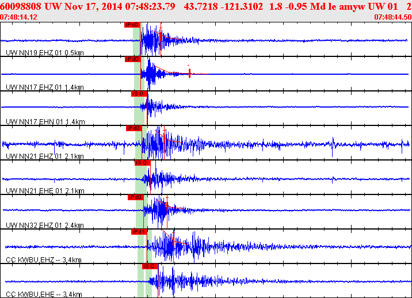Click the event ID 60098808 in header
Image resolution: width=412 pixels, height=298 pixels.
[21, 6]
